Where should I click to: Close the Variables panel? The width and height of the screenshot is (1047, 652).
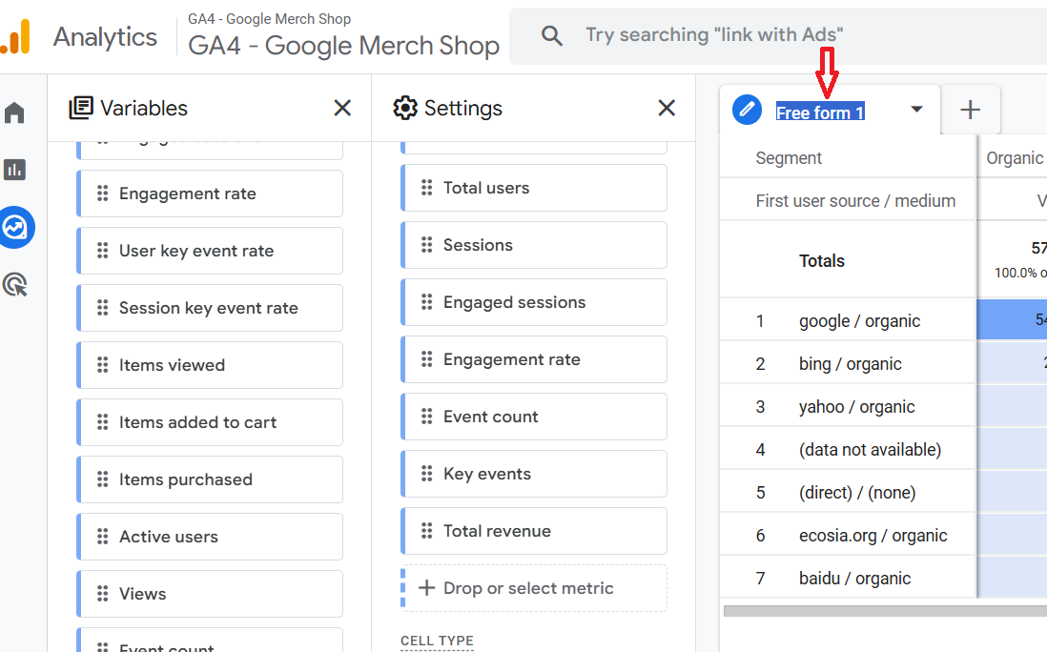342,109
